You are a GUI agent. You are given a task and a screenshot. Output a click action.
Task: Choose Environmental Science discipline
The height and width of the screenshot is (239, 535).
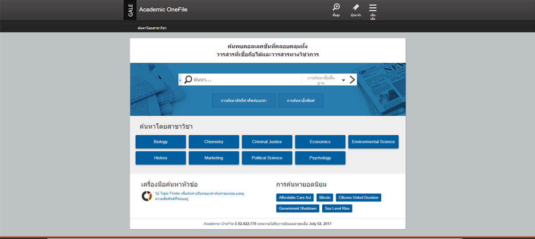click(x=373, y=142)
